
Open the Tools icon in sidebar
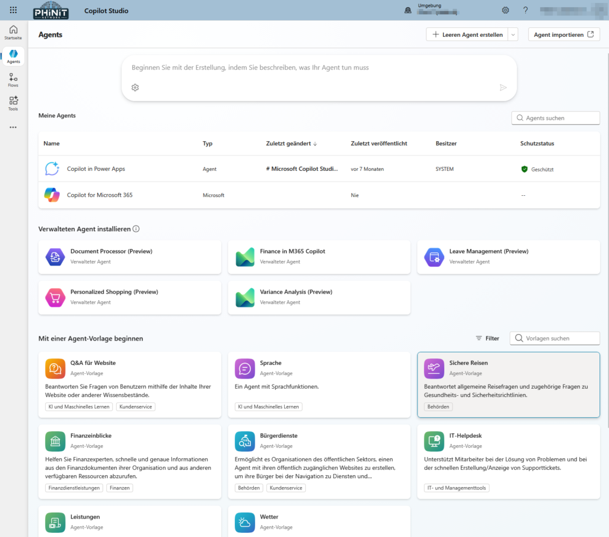13,104
